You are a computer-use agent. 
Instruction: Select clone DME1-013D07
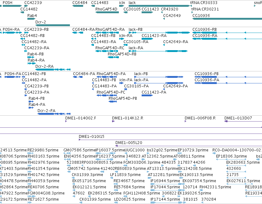point(243,121)
